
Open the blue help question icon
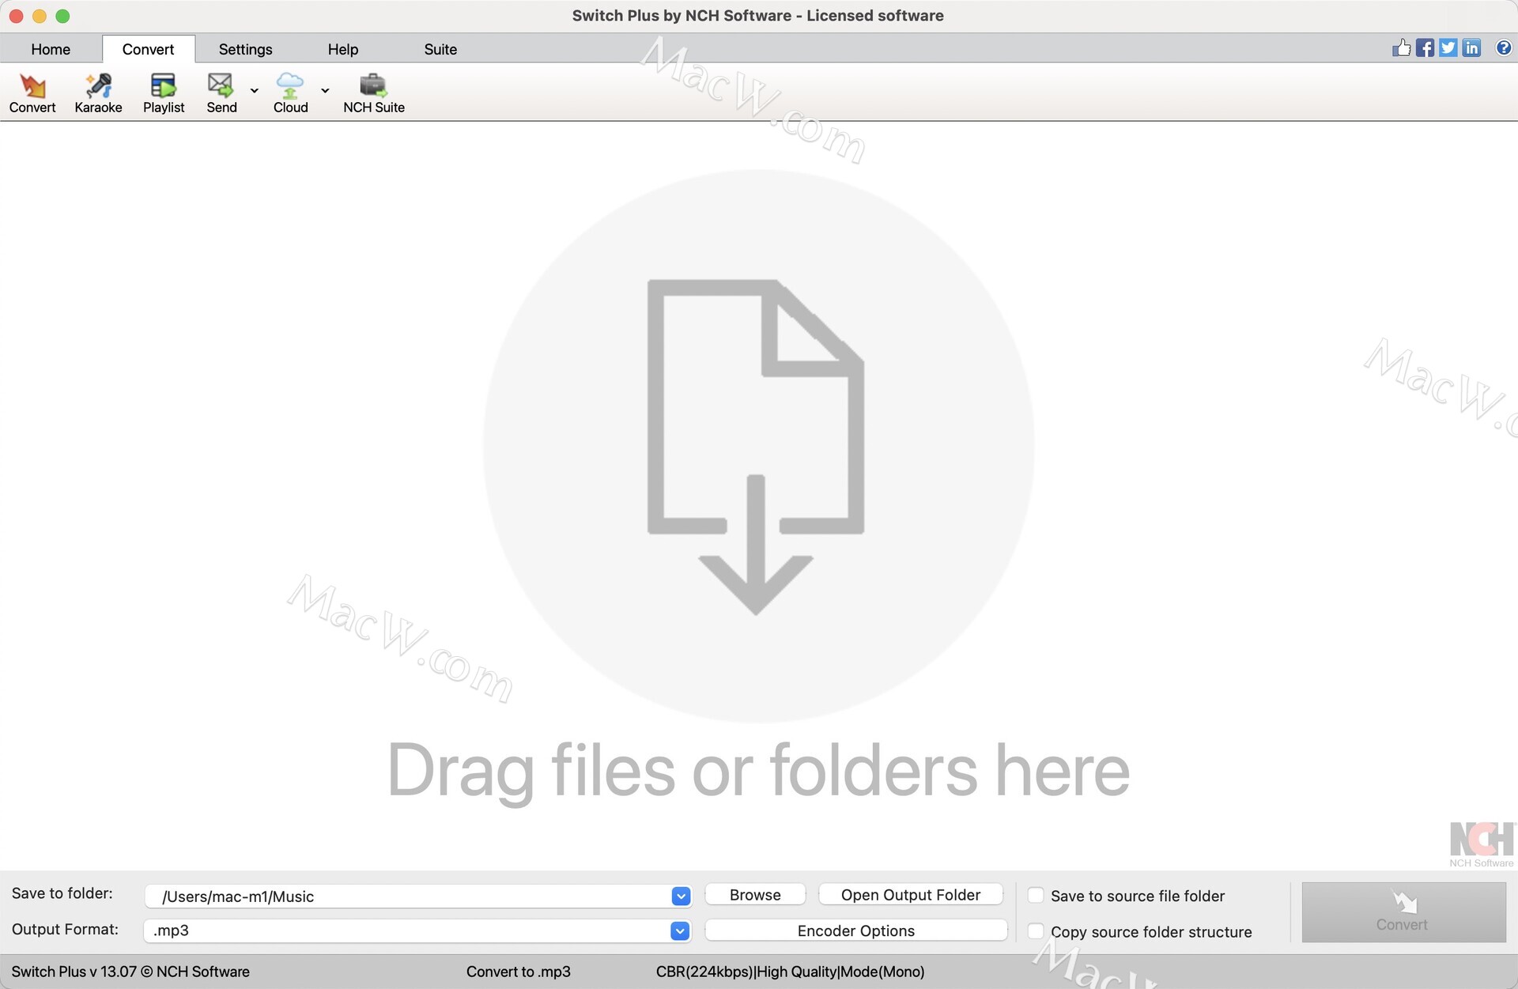(x=1503, y=48)
